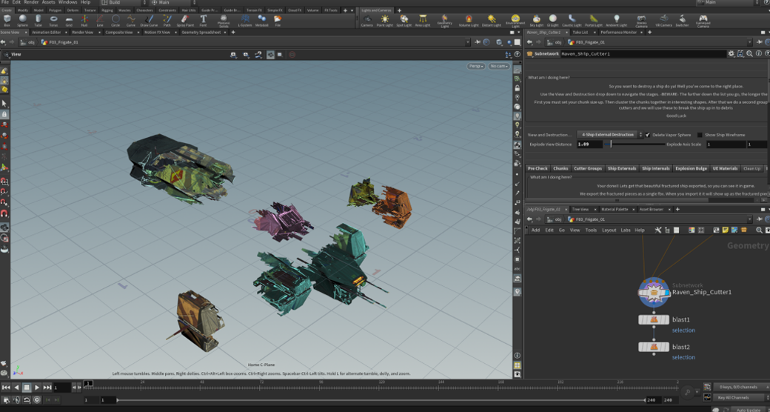Toggle bypass flag on blast1 node

pos(642,319)
